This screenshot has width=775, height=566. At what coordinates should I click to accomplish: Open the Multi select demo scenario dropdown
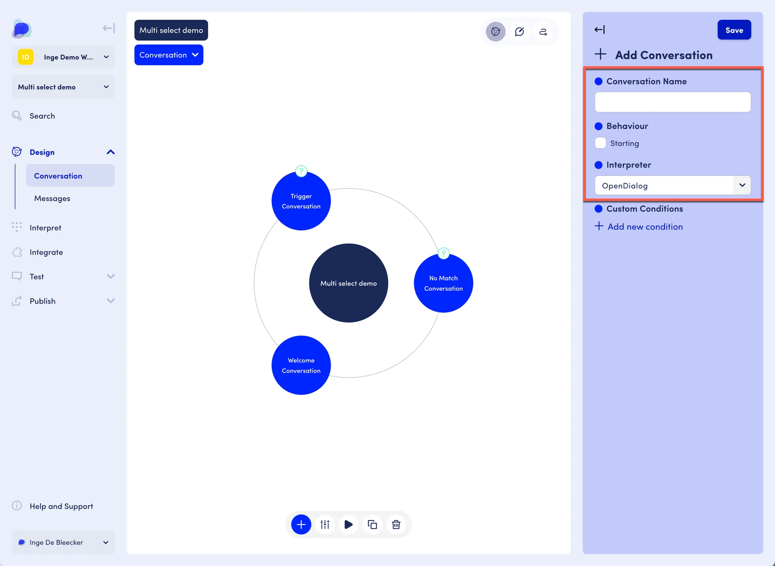click(x=63, y=87)
